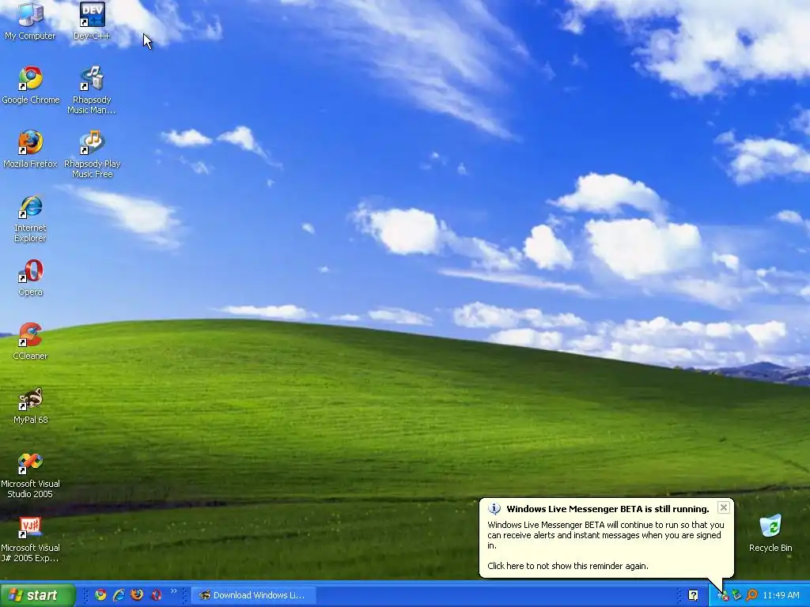Select the CCleaner desktop shortcut

31,341
